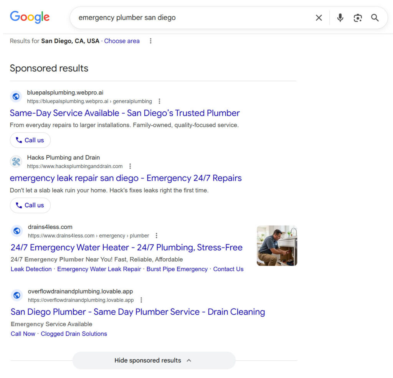The height and width of the screenshot is (378, 393).
Task: Open Same-Day Service Available plumber ad
Action: point(125,113)
